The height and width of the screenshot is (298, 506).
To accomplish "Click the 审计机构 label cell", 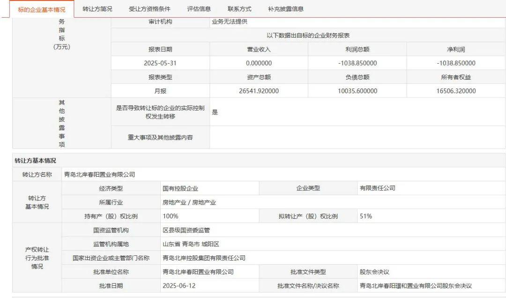I will click(160, 22).
